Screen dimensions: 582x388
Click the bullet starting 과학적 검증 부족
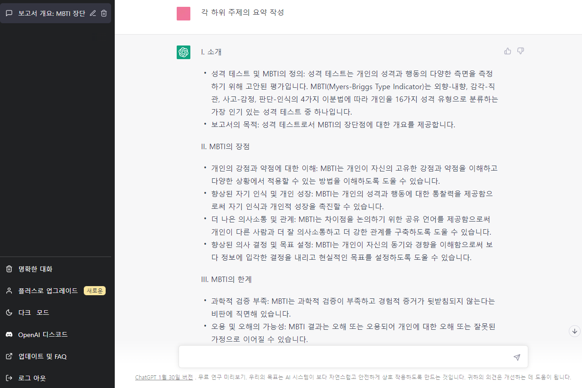(x=353, y=307)
